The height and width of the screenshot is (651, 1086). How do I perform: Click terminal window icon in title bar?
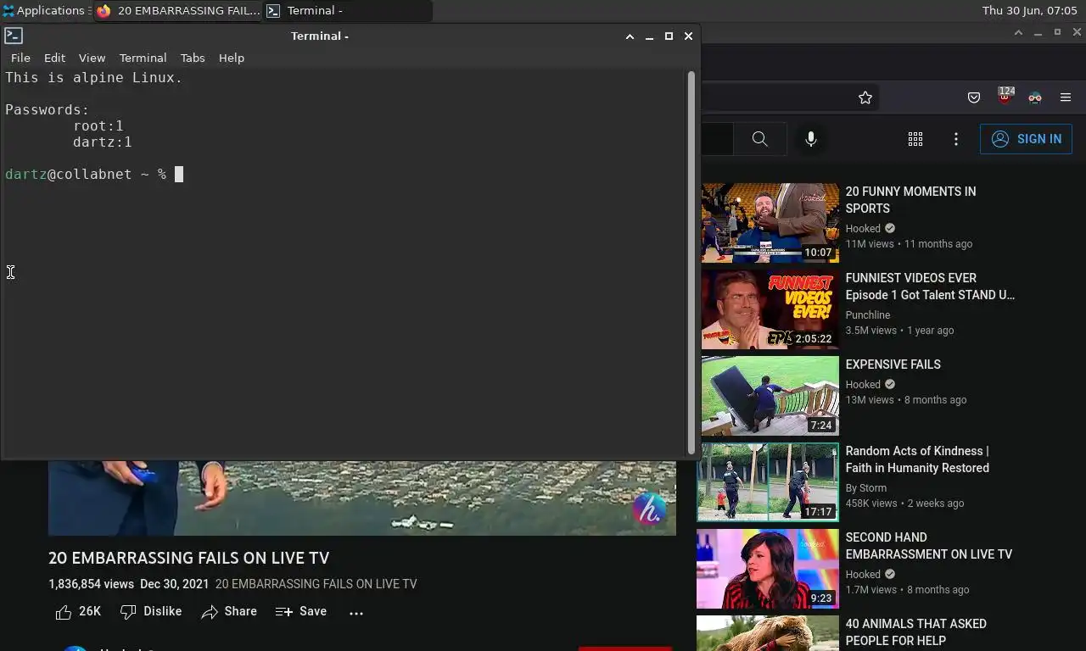(x=13, y=36)
